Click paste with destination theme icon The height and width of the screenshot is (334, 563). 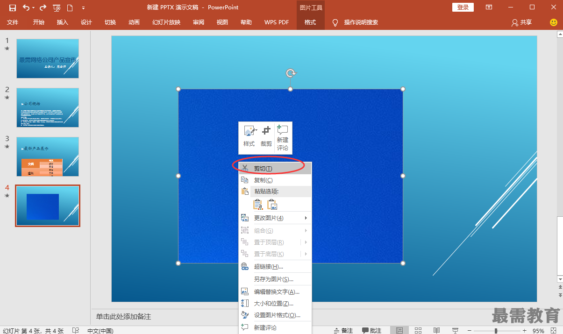click(x=258, y=204)
